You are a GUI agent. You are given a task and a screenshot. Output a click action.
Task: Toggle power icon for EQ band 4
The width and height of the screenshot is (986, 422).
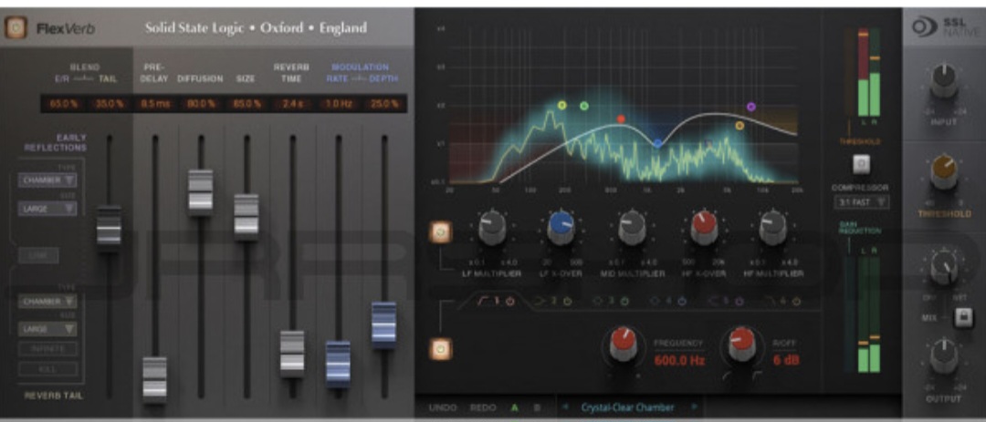[x=682, y=302]
